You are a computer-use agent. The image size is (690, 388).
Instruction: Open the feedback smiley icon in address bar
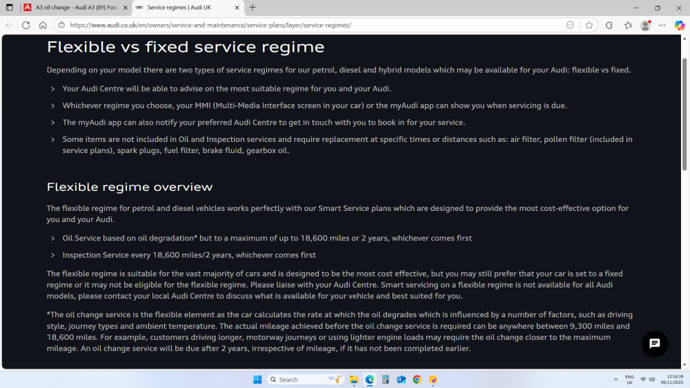[x=570, y=25]
